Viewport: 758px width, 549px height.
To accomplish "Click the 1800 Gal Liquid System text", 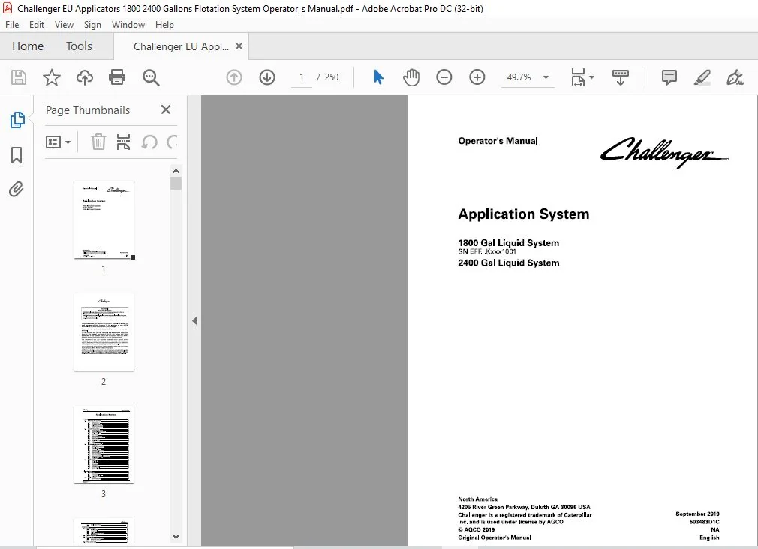I will (509, 242).
